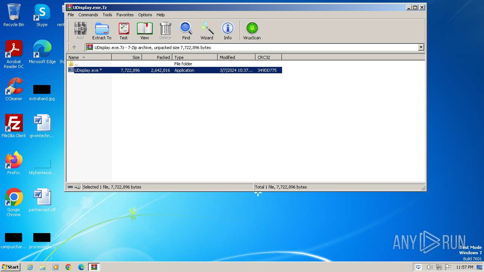Open the CCleaner desktop shortcut
The height and width of the screenshot is (272, 484).
(14, 89)
